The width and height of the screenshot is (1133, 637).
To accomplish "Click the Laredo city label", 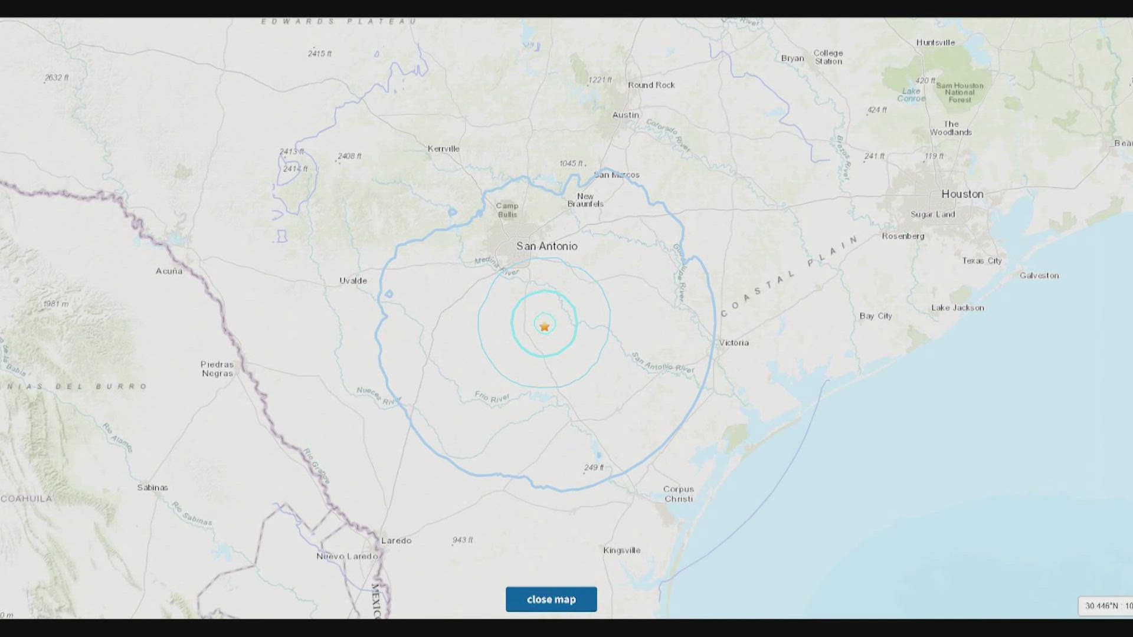I will coord(397,540).
